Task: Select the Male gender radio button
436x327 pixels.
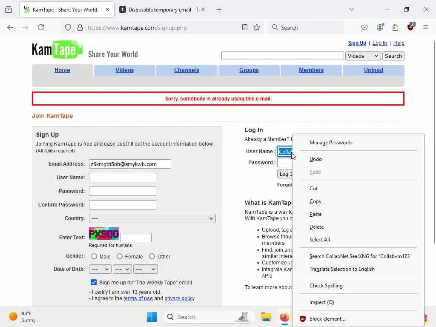Action: pyautogui.click(x=94, y=256)
